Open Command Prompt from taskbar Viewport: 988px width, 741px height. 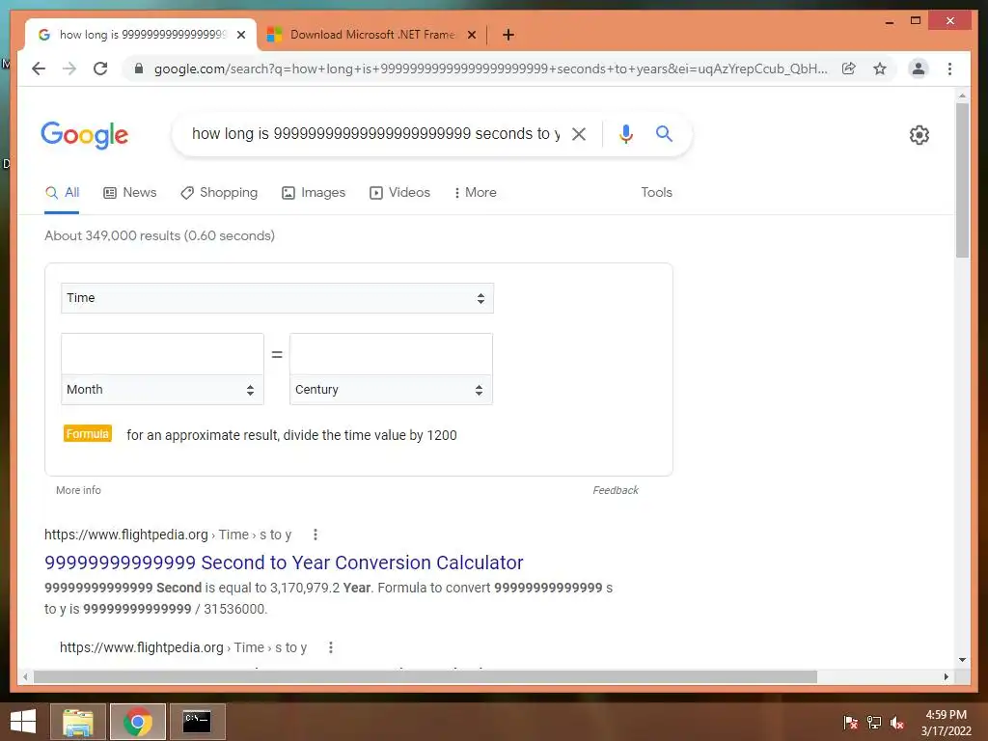[197, 722]
